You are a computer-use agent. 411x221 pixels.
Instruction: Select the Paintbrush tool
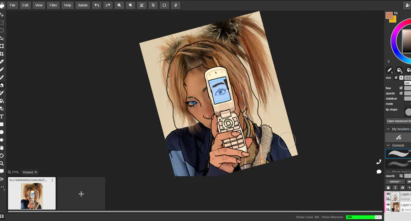point(1,77)
